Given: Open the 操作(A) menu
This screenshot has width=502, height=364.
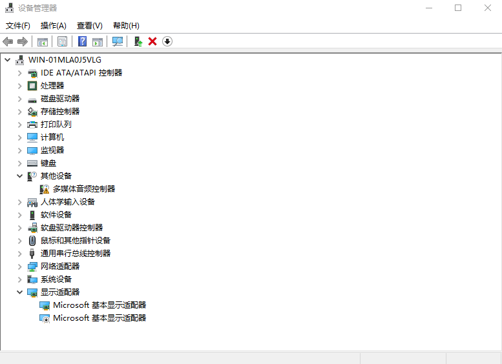Looking at the screenshot, I should tap(54, 26).
